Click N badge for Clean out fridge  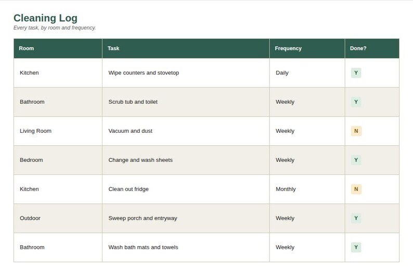pyautogui.click(x=356, y=189)
